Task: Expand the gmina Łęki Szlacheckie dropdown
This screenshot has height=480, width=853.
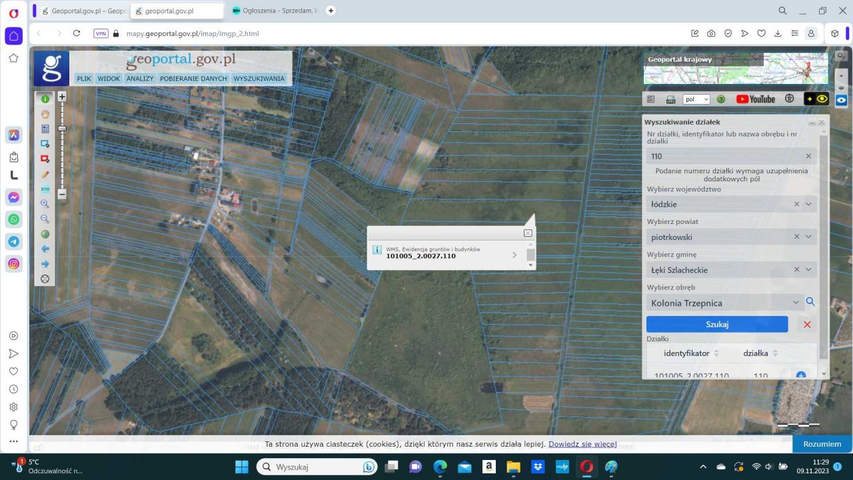Action: pos(808,269)
